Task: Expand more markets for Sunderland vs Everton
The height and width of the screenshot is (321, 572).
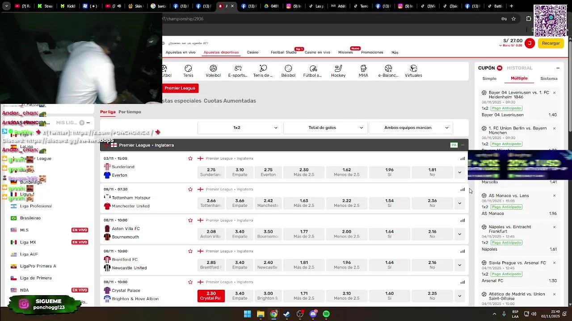Action: [459, 172]
